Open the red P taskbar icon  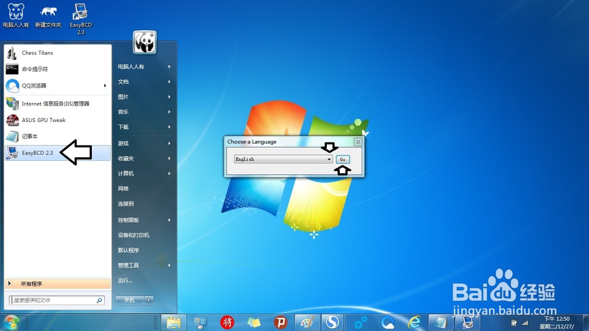[x=280, y=322]
